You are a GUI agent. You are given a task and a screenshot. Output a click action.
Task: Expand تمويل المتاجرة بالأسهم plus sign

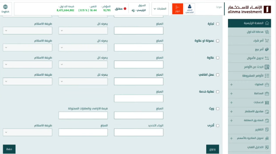point(232,138)
